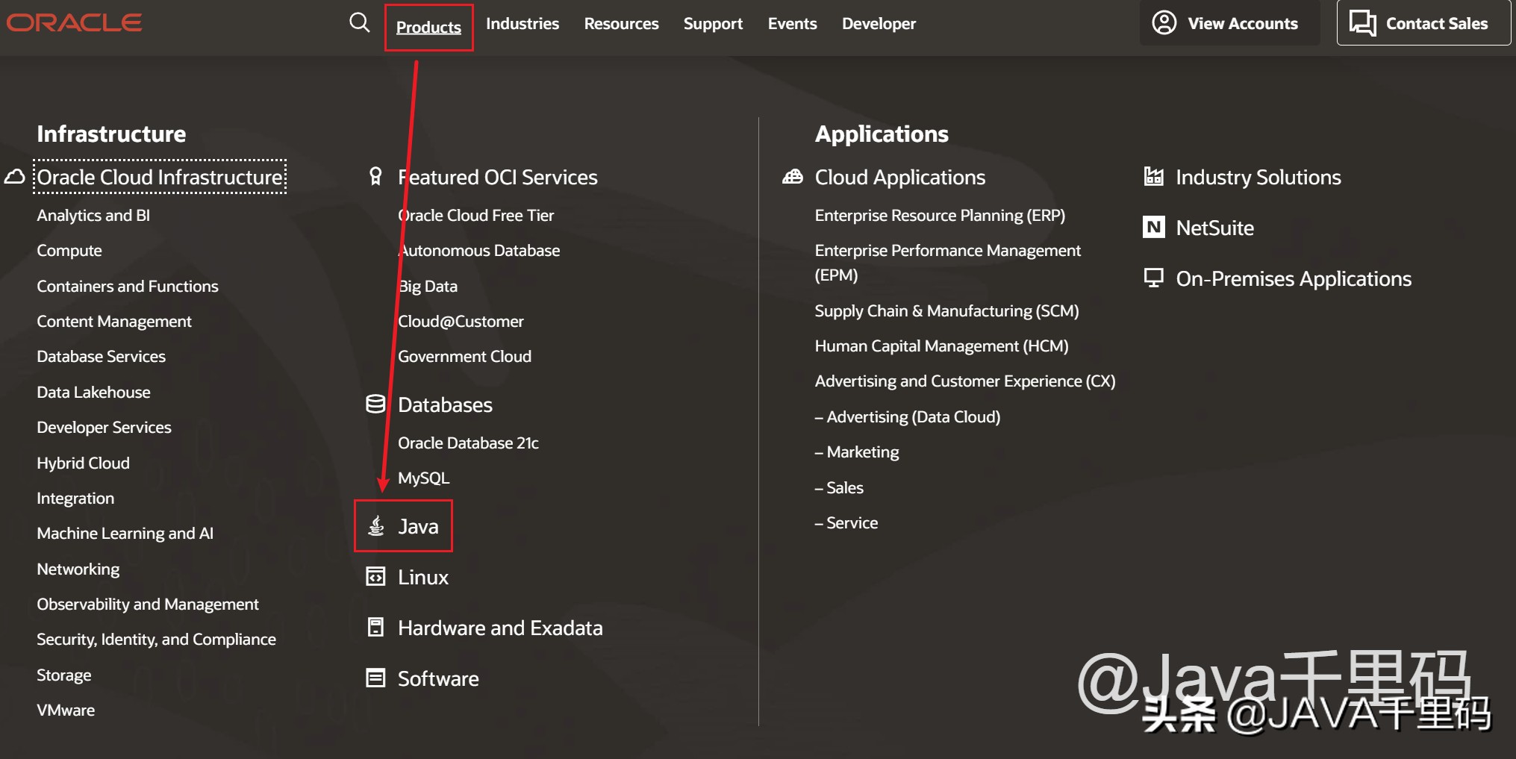Open the search magnifier icon
Viewport: 1516px width, 759px height.
[x=359, y=22]
